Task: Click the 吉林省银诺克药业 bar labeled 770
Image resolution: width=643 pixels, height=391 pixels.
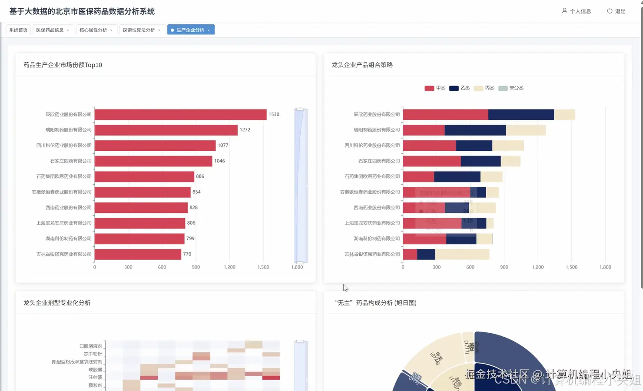Action: (138, 254)
